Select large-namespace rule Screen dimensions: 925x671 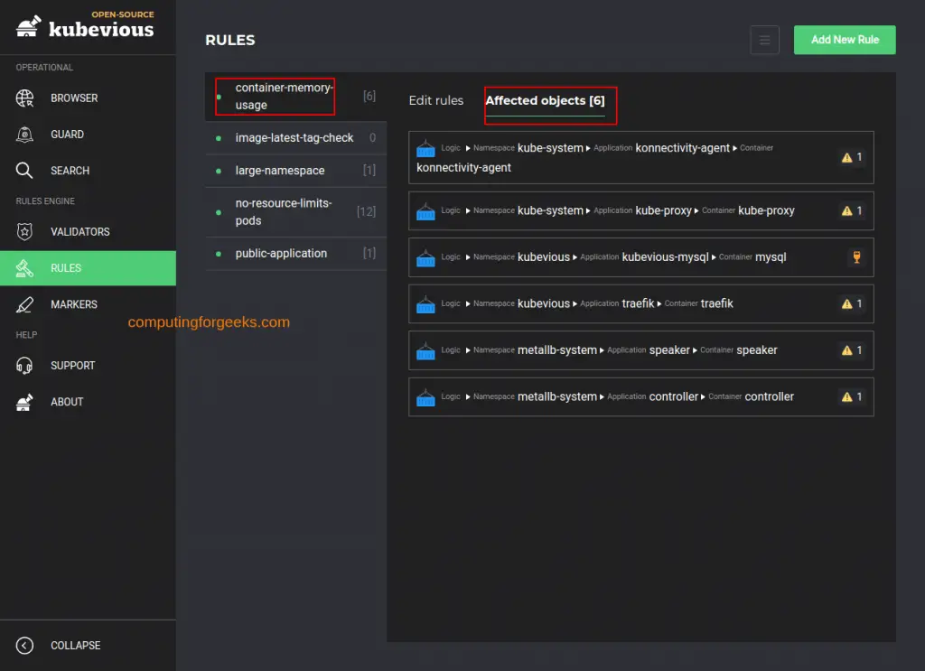tap(296, 171)
